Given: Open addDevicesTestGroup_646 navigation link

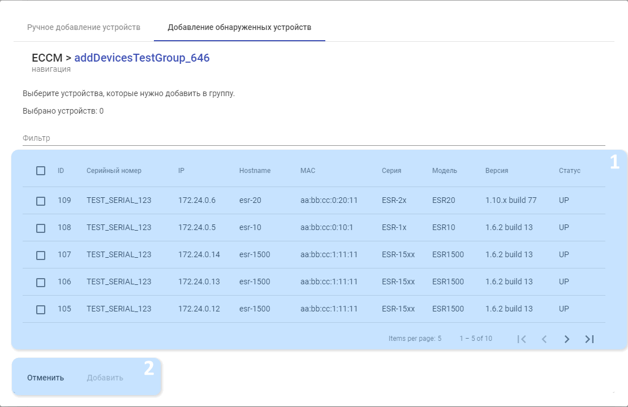Looking at the screenshot, I should 142,58.
